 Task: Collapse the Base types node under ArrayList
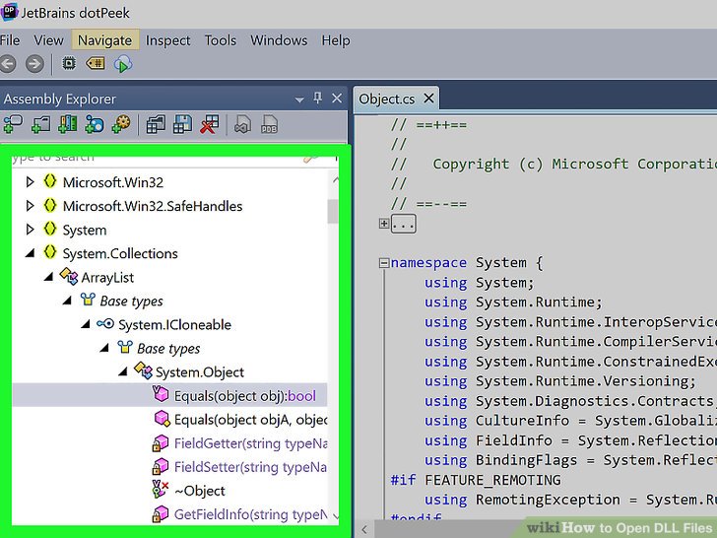(67, 301)
